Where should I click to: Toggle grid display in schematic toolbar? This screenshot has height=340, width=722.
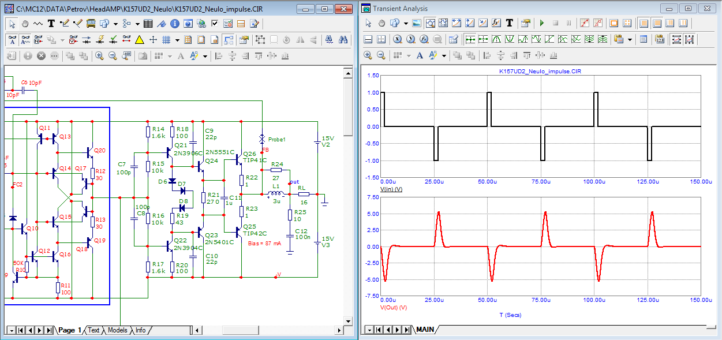point(166,40)
